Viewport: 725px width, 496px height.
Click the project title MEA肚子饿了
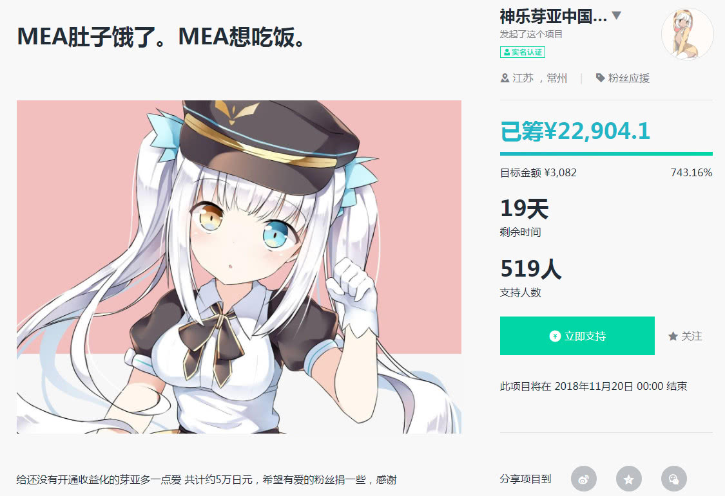(x=160, y=37)
